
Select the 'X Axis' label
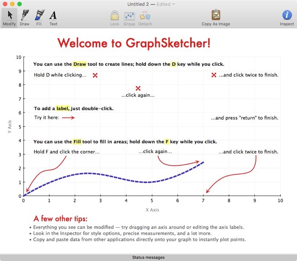[152, 210]
